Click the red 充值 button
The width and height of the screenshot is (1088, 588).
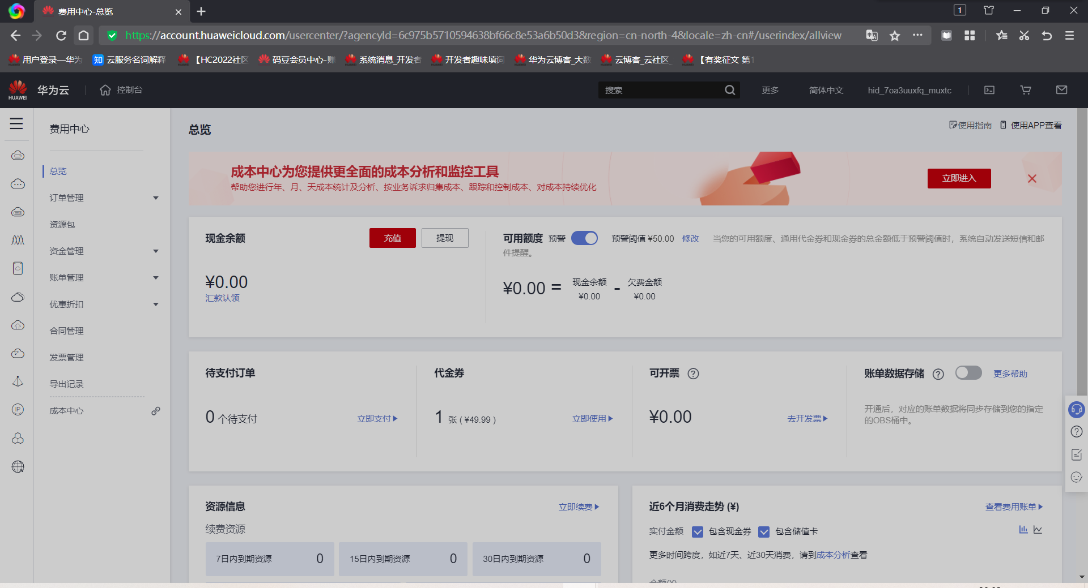[392, 238]
